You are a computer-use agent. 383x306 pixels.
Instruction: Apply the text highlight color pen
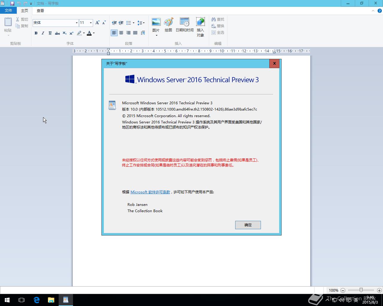(x=79, y=33)
